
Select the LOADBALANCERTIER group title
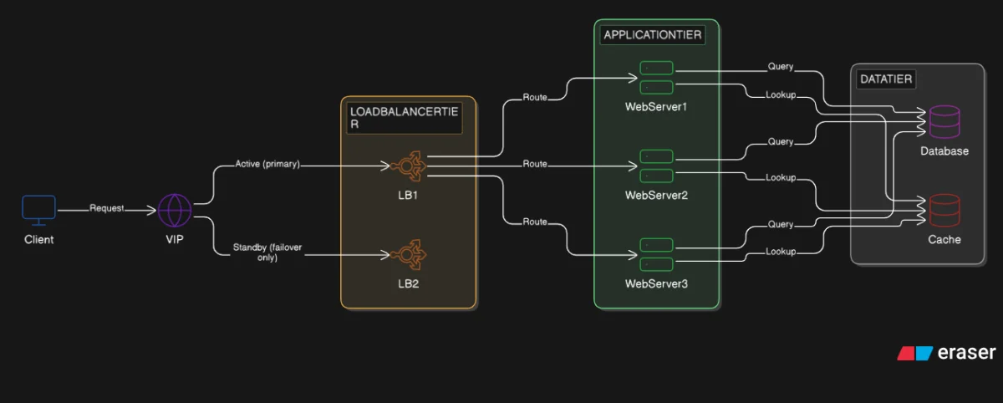coord(405,117)
